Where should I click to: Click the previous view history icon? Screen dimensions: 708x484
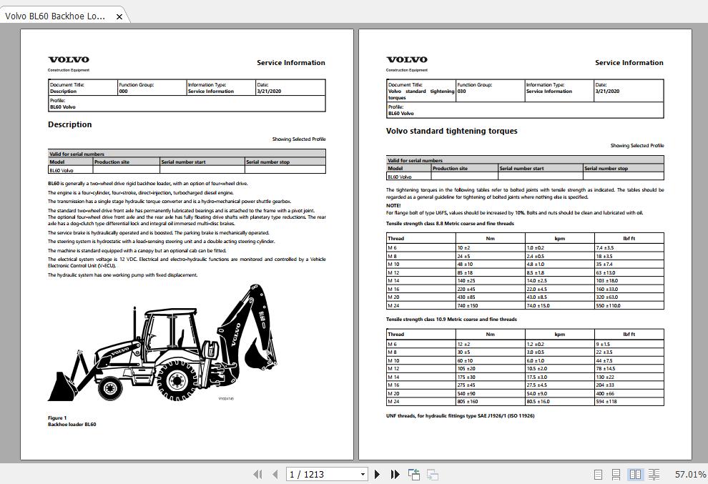[x=413, y=474]
